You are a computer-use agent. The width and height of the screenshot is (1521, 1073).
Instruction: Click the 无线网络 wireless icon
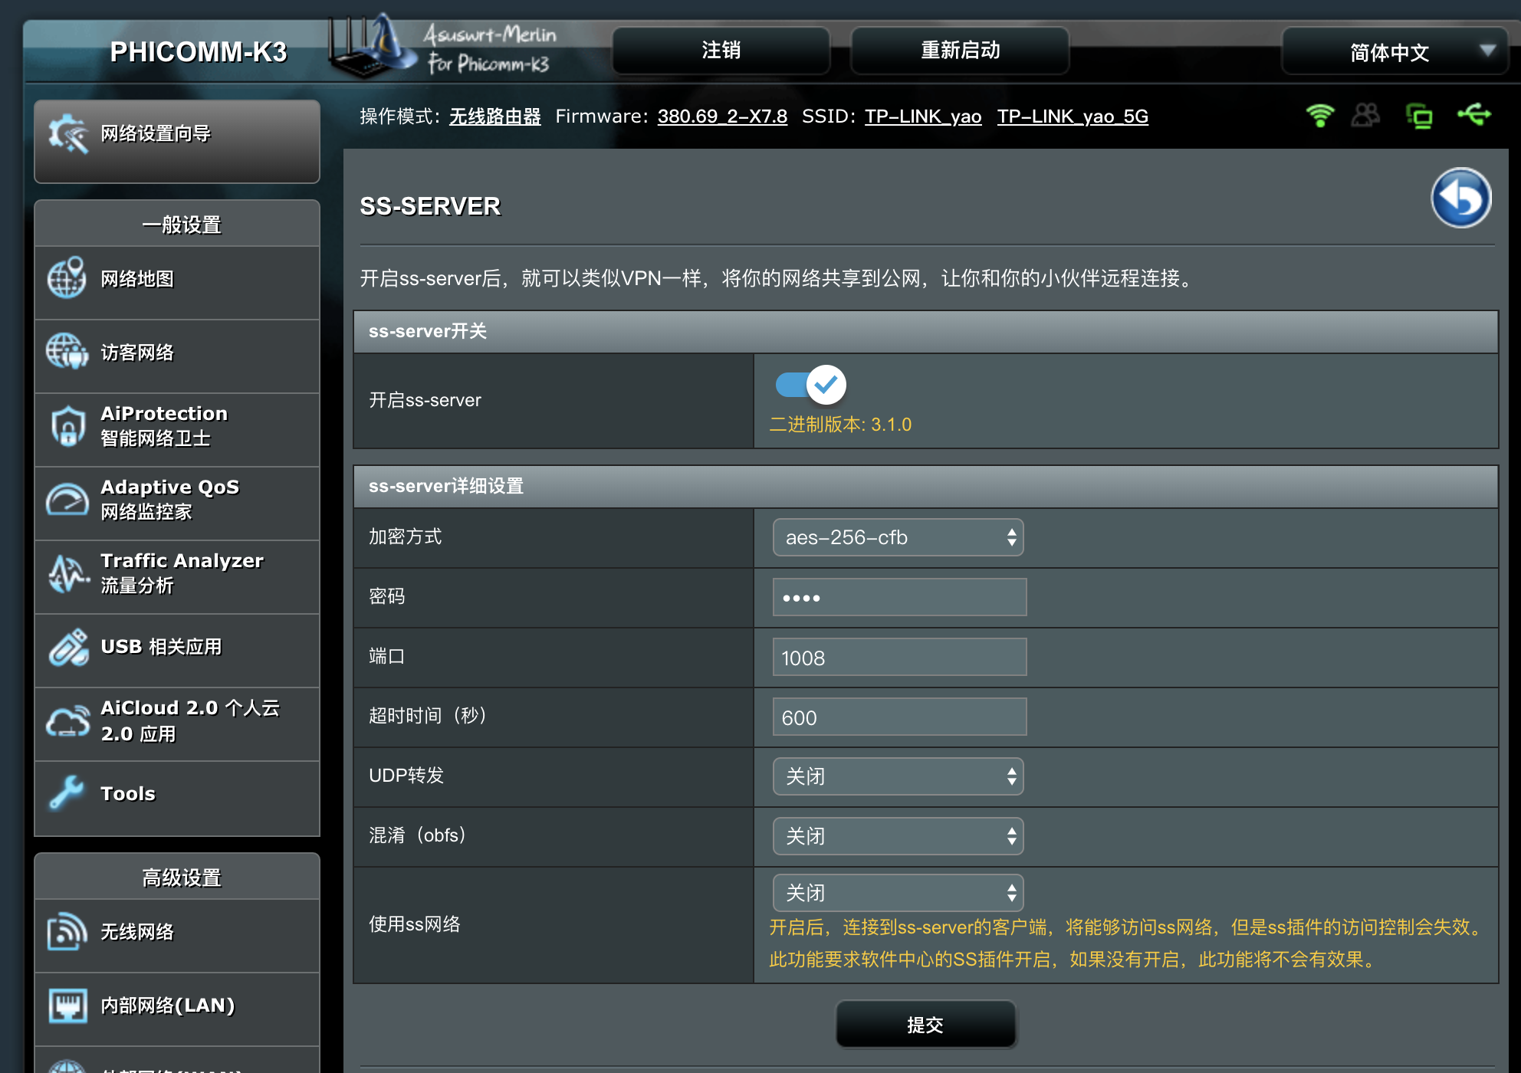click(67, 931)
